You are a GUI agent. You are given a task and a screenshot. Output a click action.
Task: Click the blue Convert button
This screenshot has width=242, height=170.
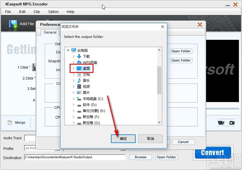(x=213, y=152)
